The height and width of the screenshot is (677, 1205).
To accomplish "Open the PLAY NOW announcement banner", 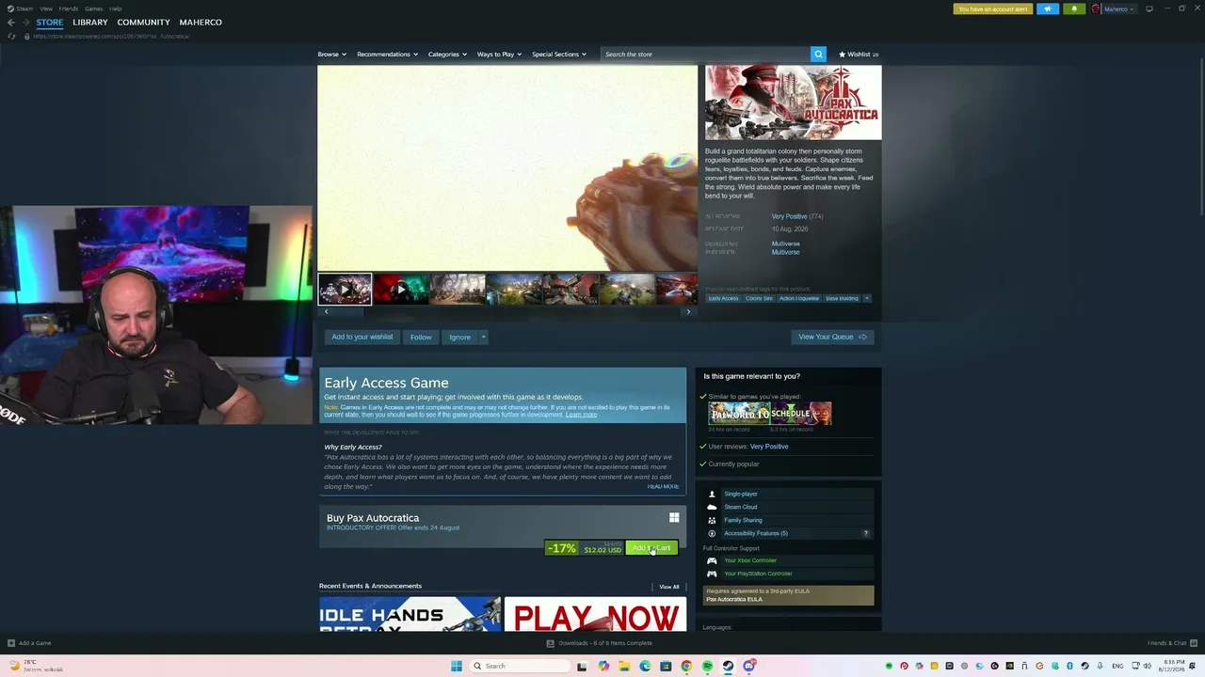I will (595, 614).
